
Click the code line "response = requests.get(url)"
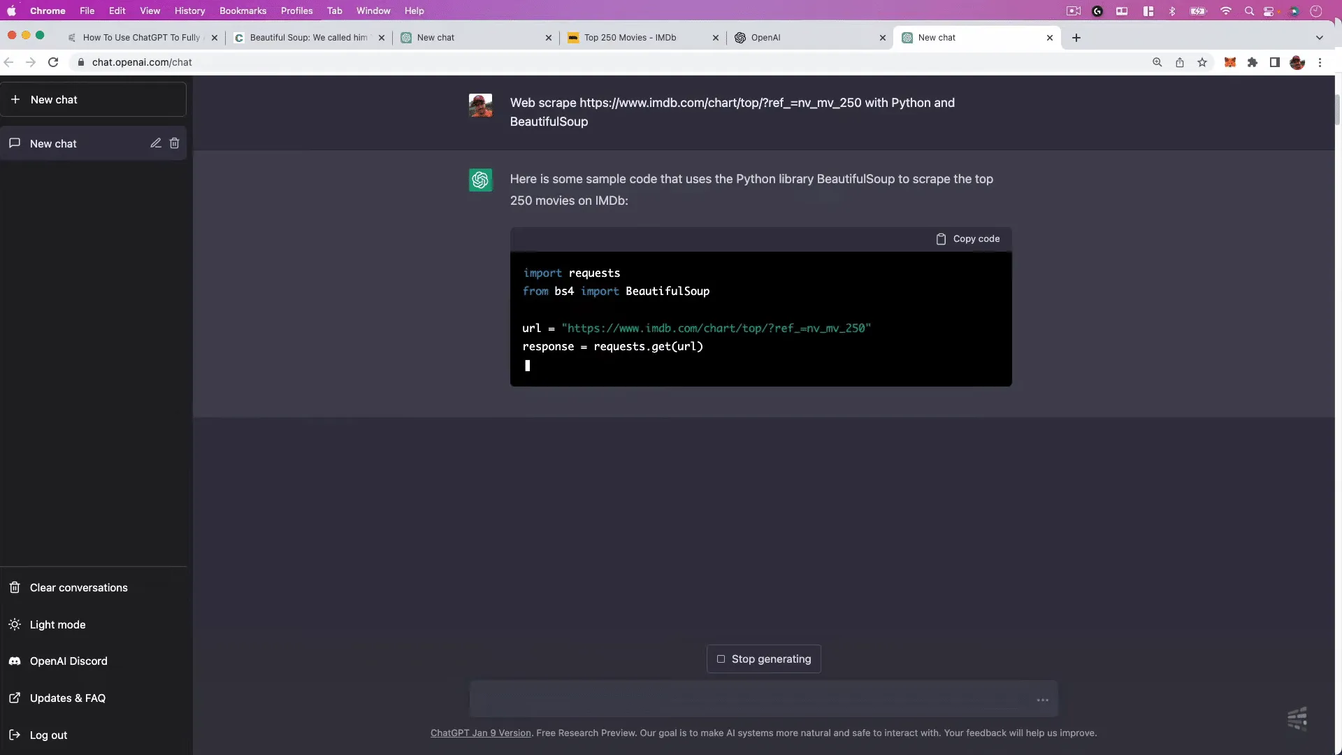pyautogui.click(x=612, y=347)
